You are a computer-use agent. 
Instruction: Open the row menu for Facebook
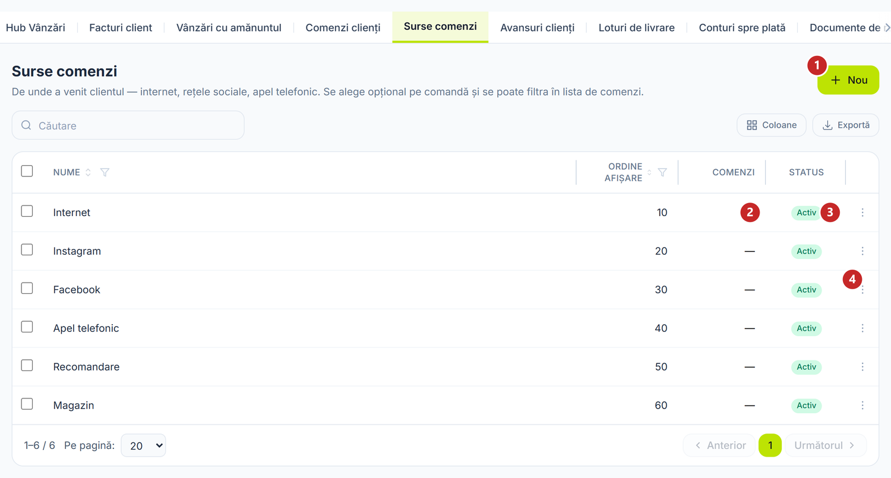pyautogui.click(x=862, y=290)
